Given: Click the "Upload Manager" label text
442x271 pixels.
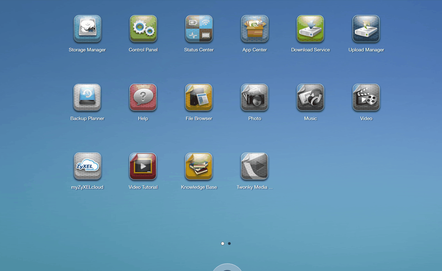Looking at the screenshot, I should click(366, 50).
